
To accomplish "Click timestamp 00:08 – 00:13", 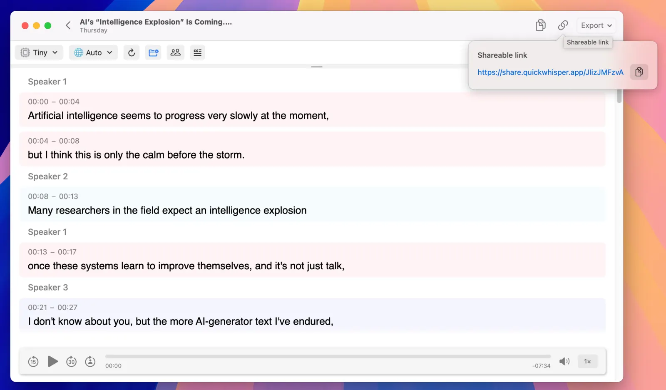I will pyautogui.click(x=53, y=196).
